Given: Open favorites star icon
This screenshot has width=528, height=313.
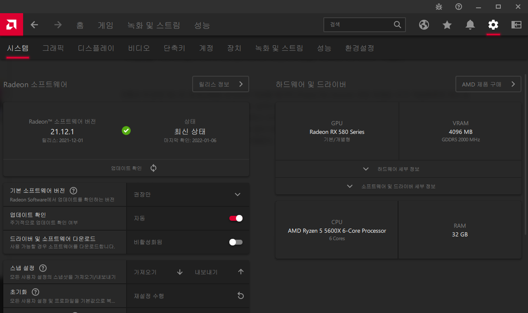Looking at the screenshot, I should tap(447, 25).
